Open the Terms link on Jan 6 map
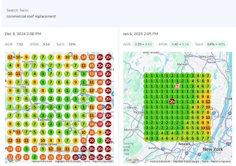The image size is (236, 166). (205, 161)
